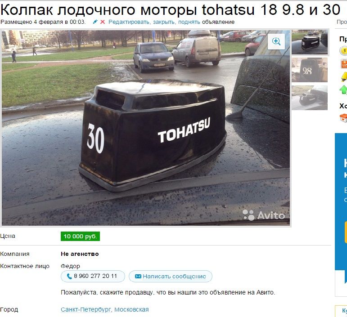
Task: Open the Московская metro link
Action: point(131,309)
